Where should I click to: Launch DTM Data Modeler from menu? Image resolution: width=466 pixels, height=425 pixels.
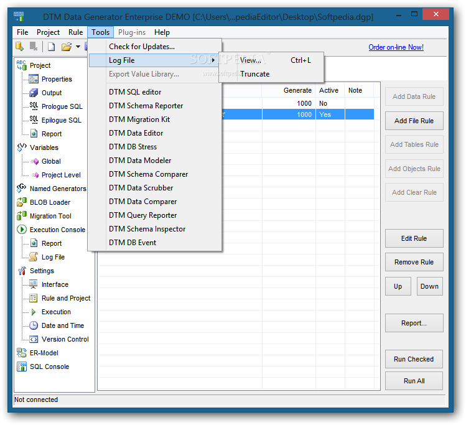155,161
